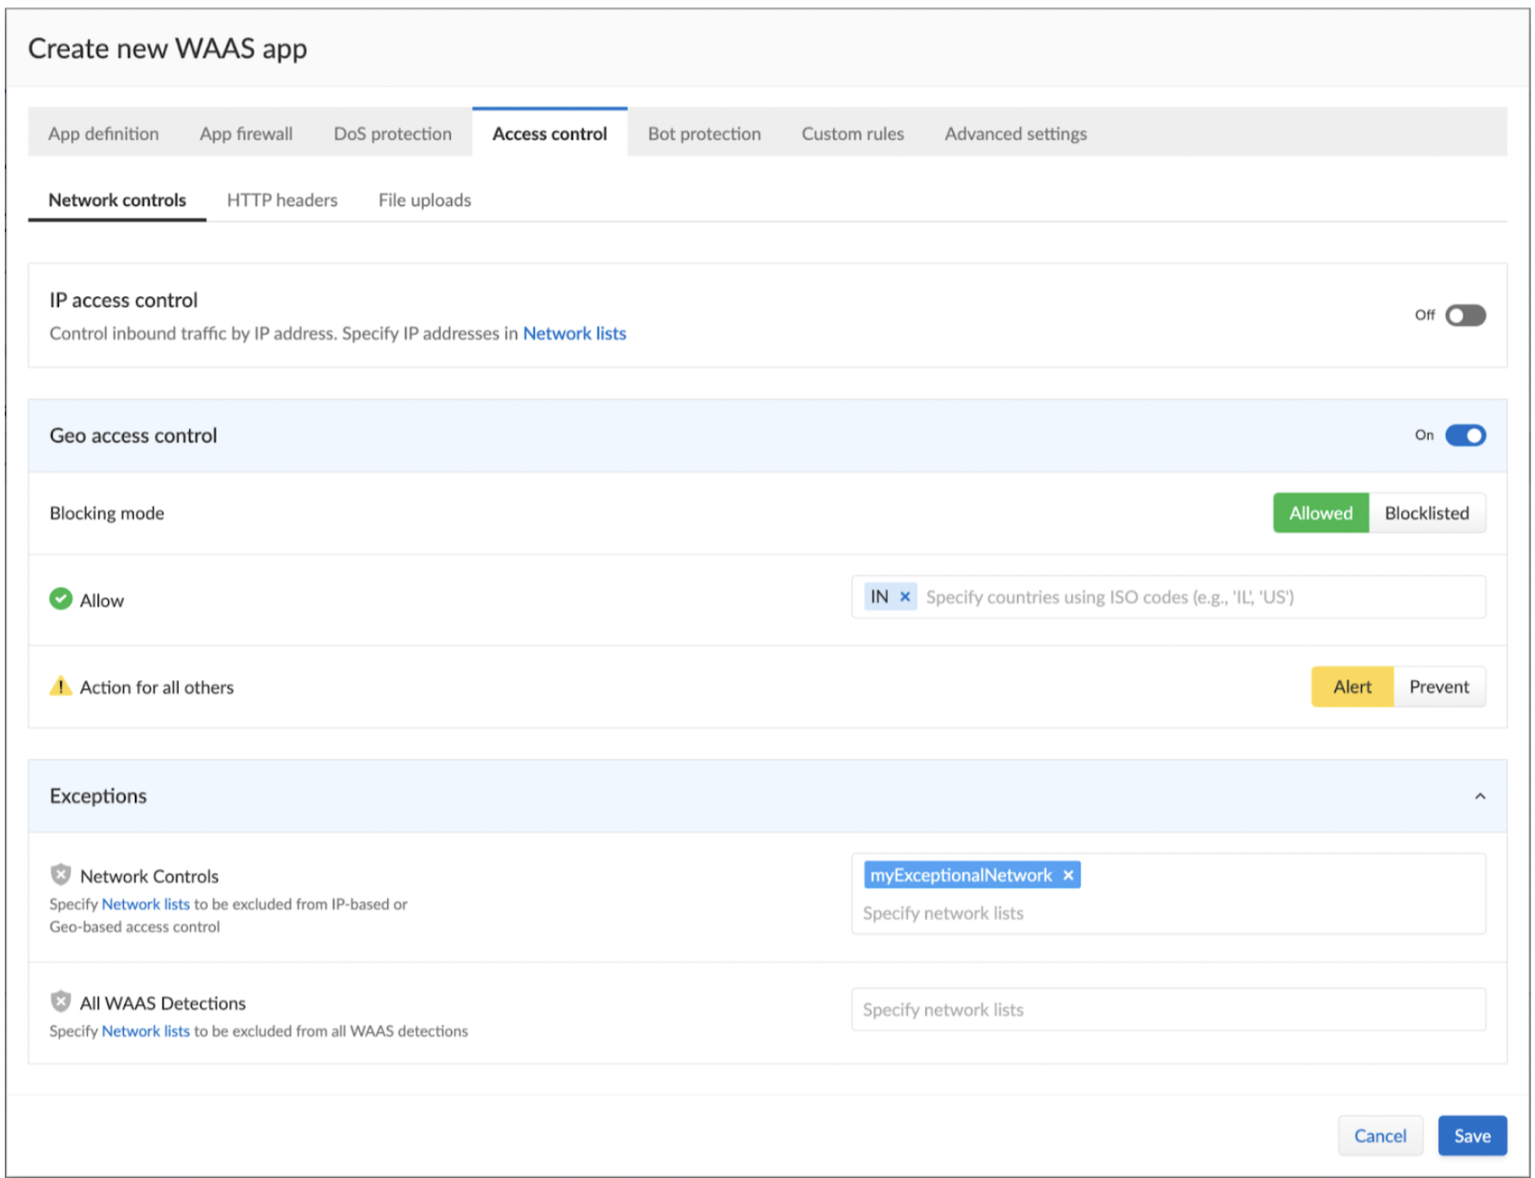Click the IP access control heading
The width and height of the screenshot is (1535, 1178).
[123, 300]
